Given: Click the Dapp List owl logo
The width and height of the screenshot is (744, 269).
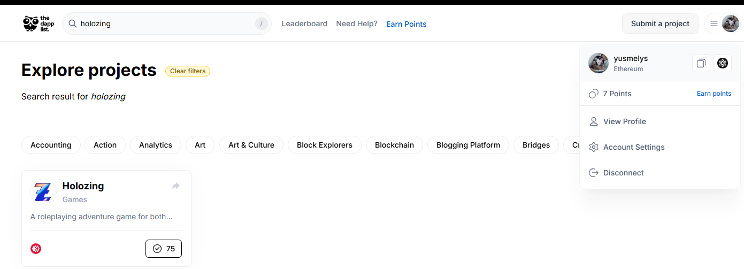Looking at the screenshot, I should (x=39, y=24).
